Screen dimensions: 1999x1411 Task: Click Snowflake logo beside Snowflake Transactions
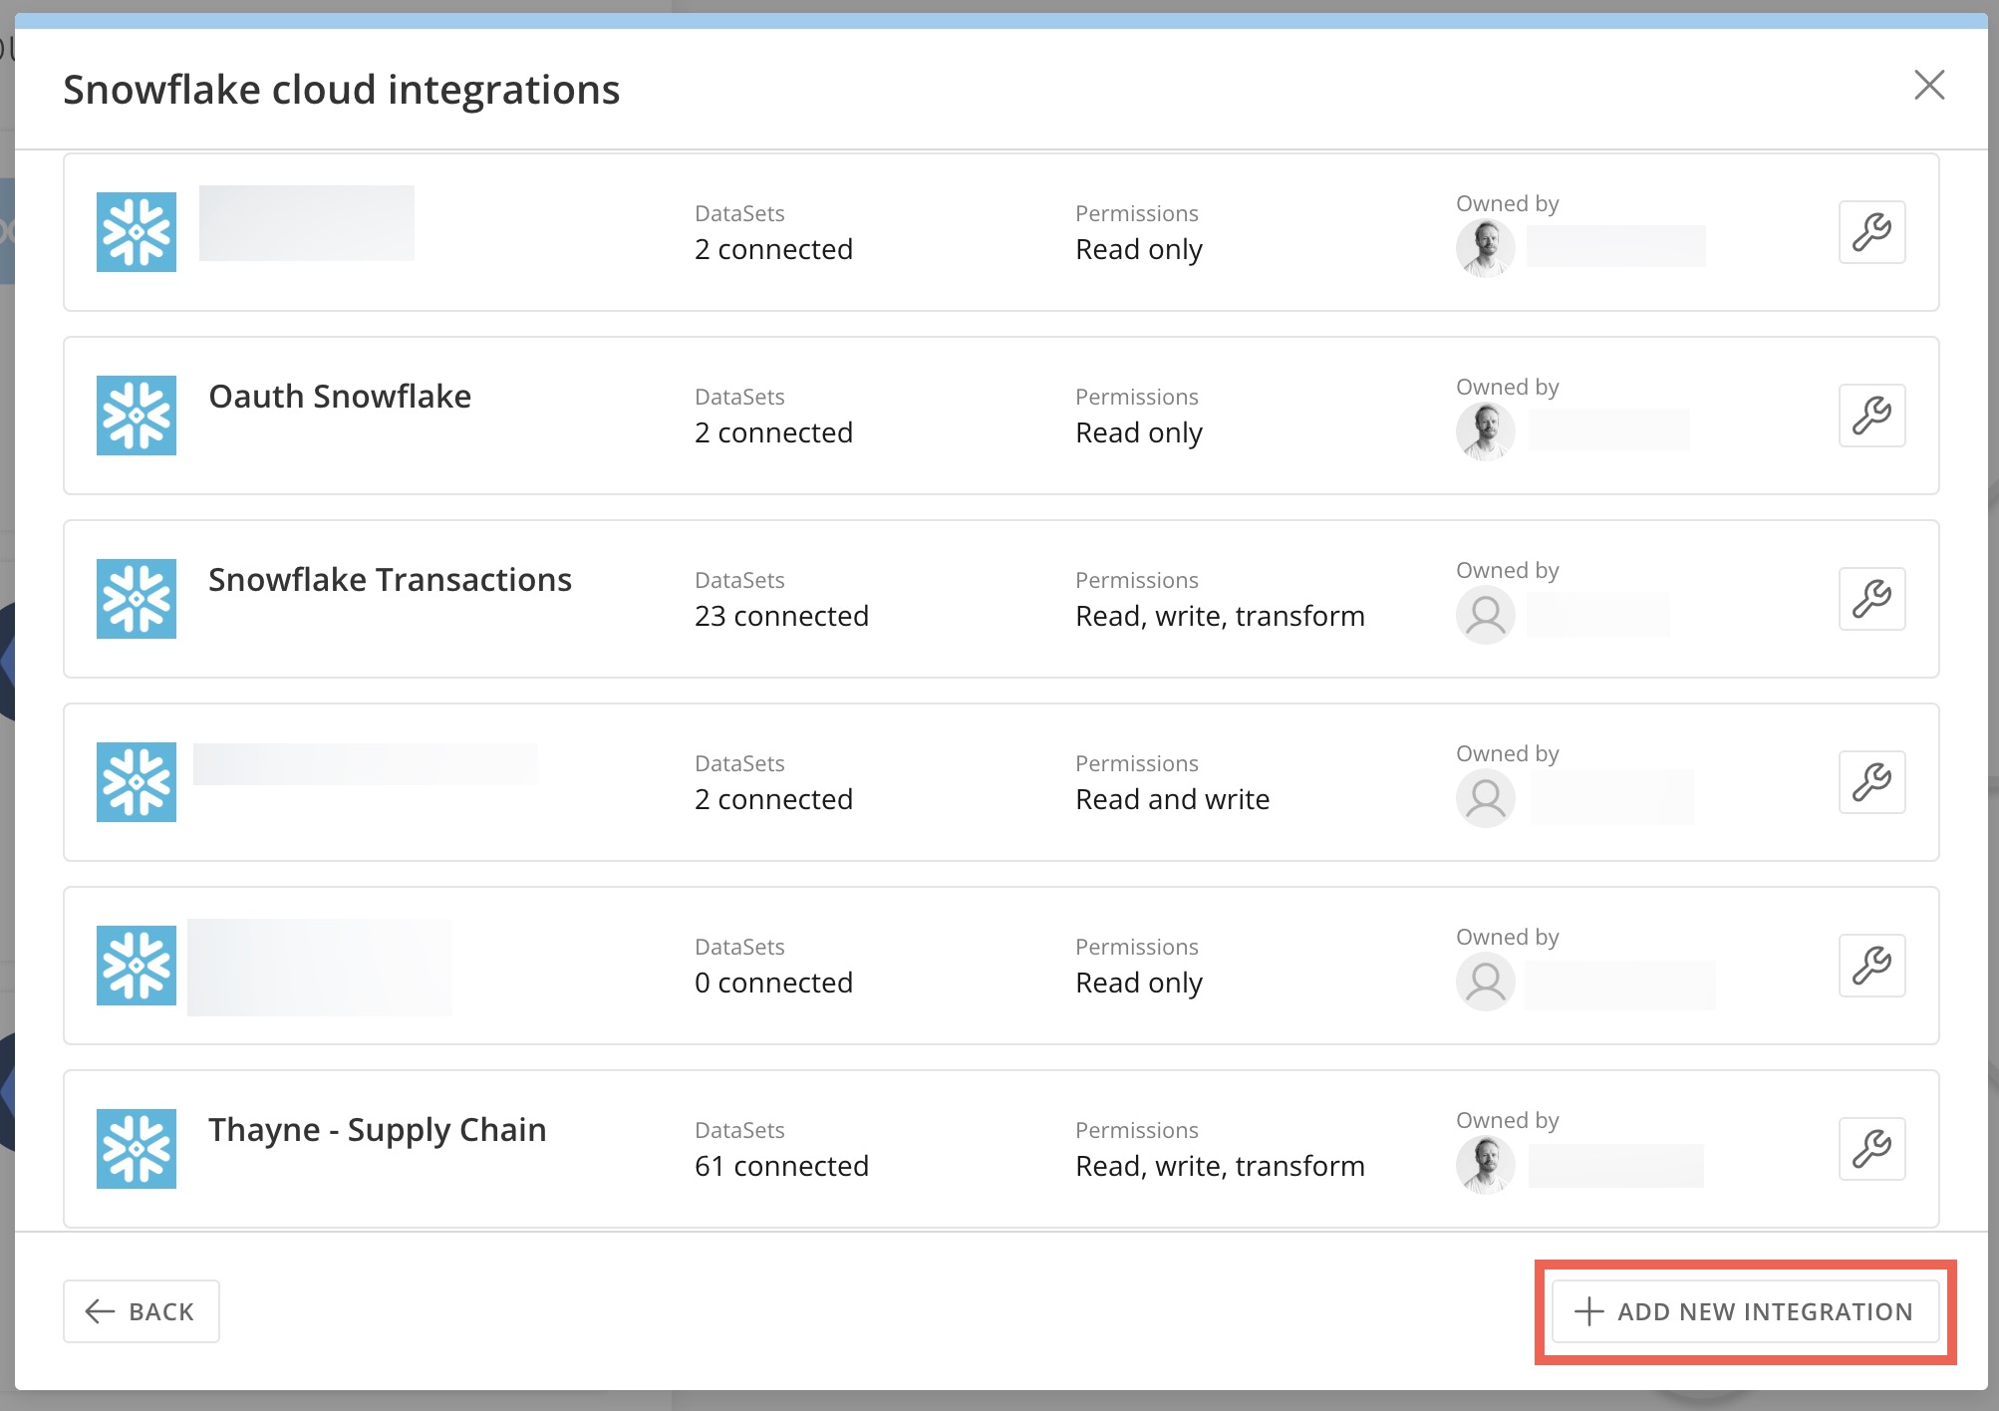pos(137,599)
